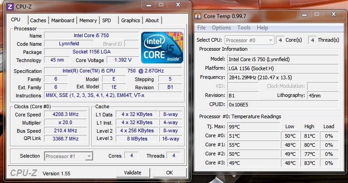Click the Validate button
The image size is (348, 183).
(x=133, y=173)
